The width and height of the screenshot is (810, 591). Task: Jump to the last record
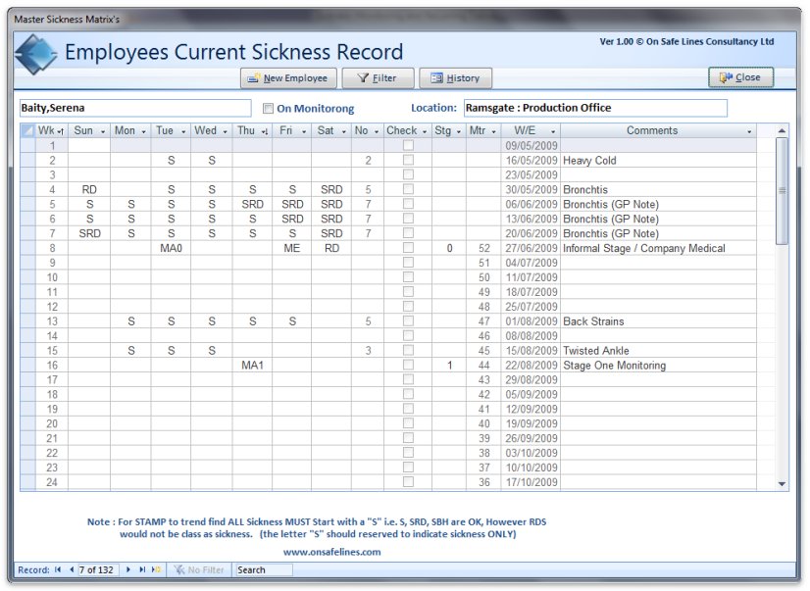pyautogui.click(x=142, y=569)
